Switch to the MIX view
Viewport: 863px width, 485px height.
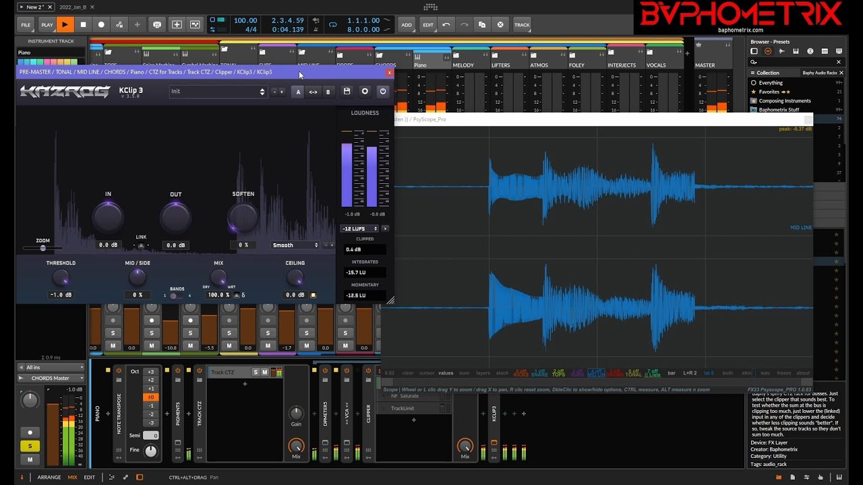[x=72, y=477]
